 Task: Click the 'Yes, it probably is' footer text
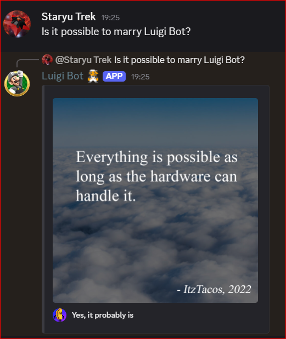(x=103, y=315)
